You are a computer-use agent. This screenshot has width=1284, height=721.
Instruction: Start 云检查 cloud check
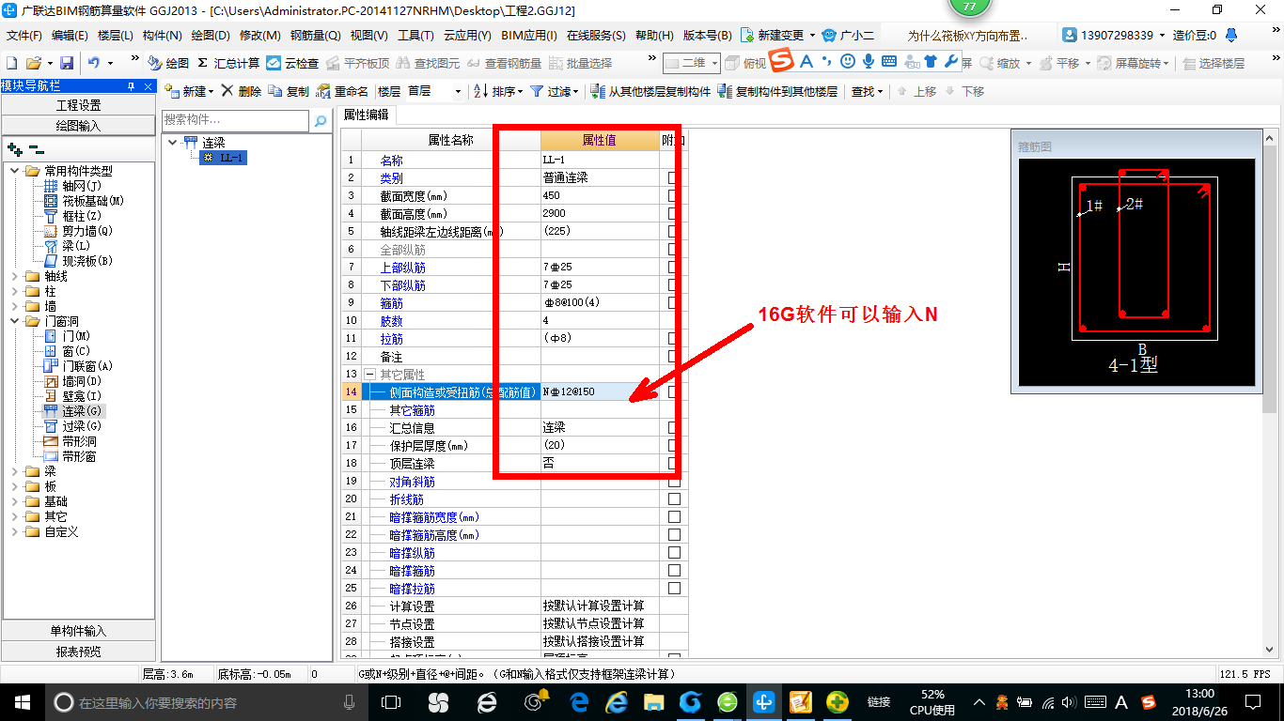pyautogui.click(x=292, y=63)
